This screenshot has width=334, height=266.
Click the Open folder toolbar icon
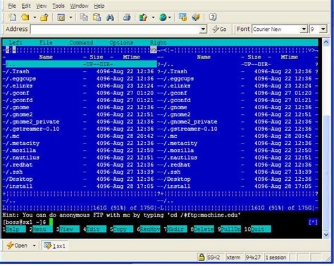(25, 17)
